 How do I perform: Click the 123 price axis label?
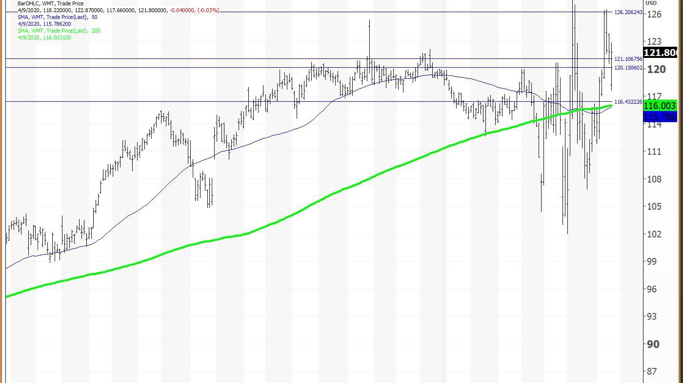tap(654, 41)
